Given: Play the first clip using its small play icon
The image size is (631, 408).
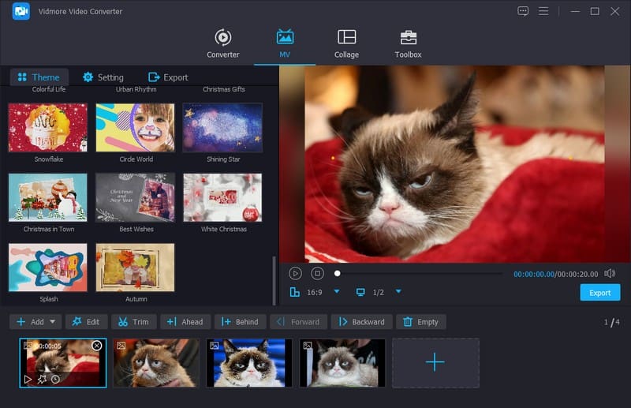Looking at the screenshot, I should [28, 379].
